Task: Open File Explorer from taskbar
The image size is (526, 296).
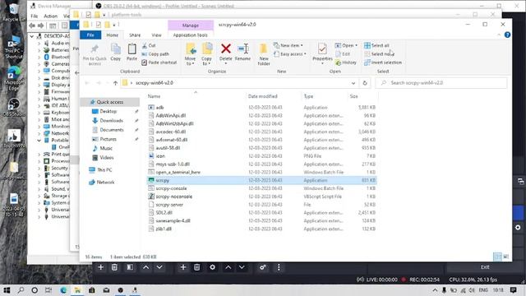Action: pyautogui.click(x=77, y=290)
